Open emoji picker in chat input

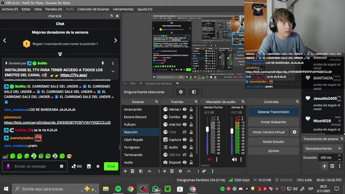(62, 166)
